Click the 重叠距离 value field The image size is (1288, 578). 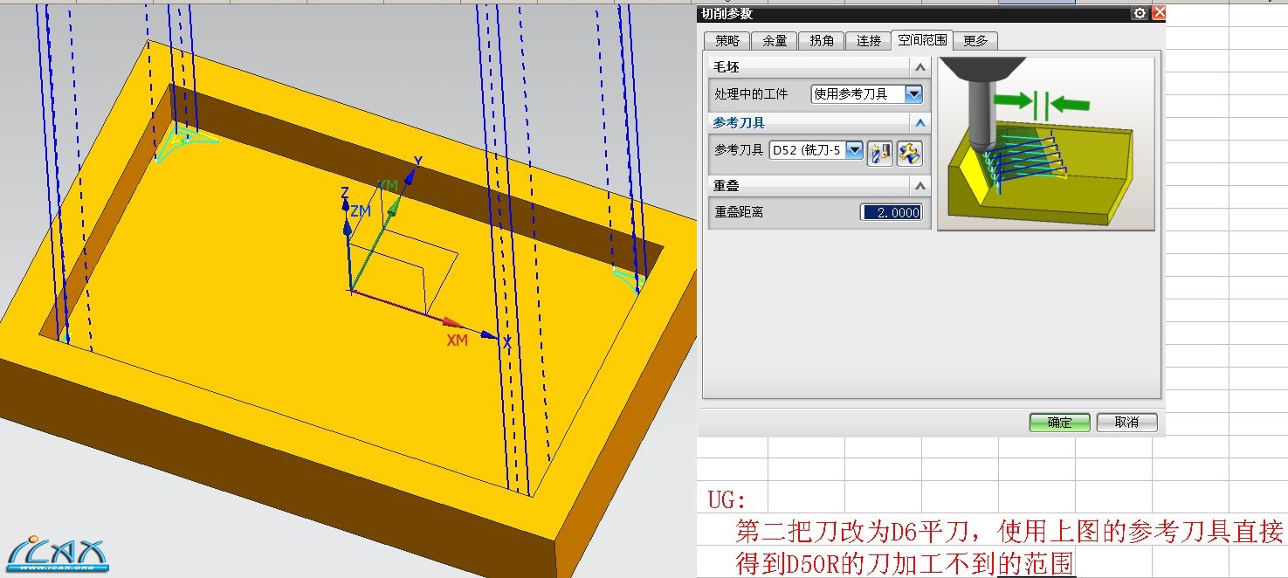(891, 212)
